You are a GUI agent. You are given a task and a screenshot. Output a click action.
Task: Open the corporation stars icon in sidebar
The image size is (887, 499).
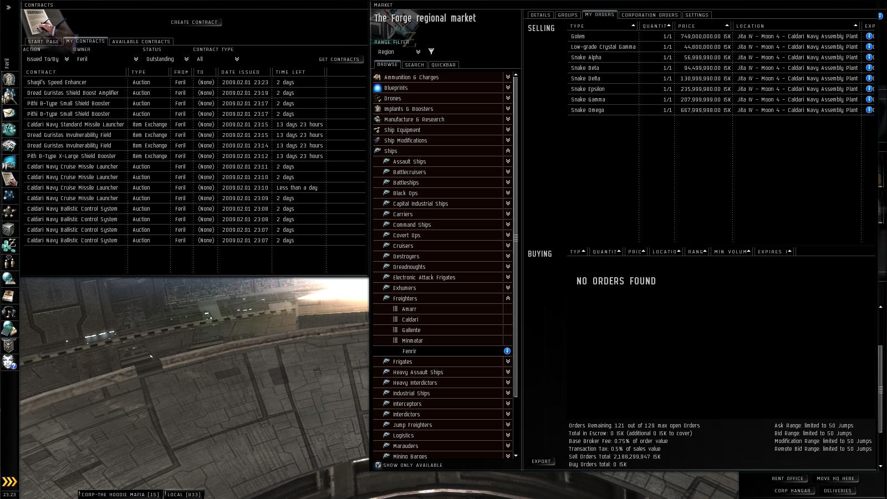point(9,211)
